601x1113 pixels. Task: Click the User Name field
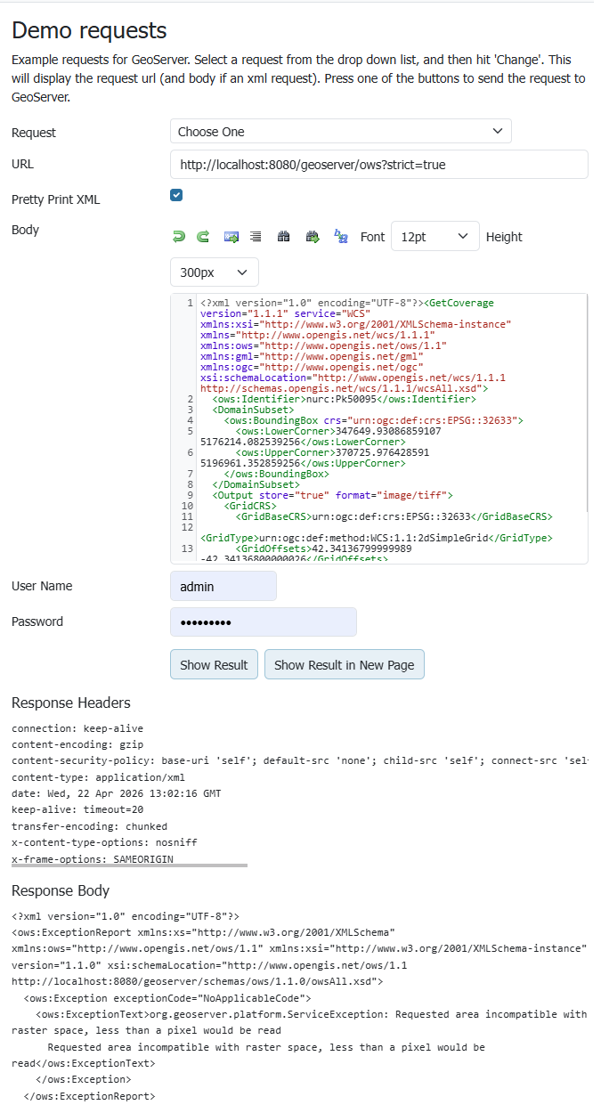223,587
